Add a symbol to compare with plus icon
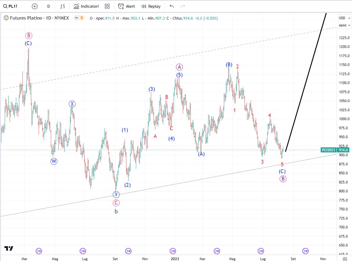The height and width of the screenshot is (261, 352). click(x=35, y=6)
